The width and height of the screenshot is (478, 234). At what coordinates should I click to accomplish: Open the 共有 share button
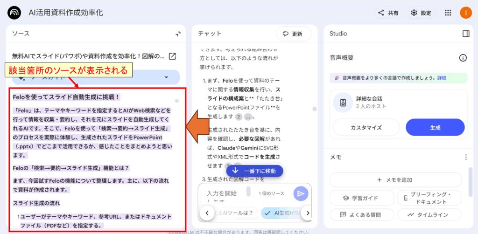[x=389, y=13]
